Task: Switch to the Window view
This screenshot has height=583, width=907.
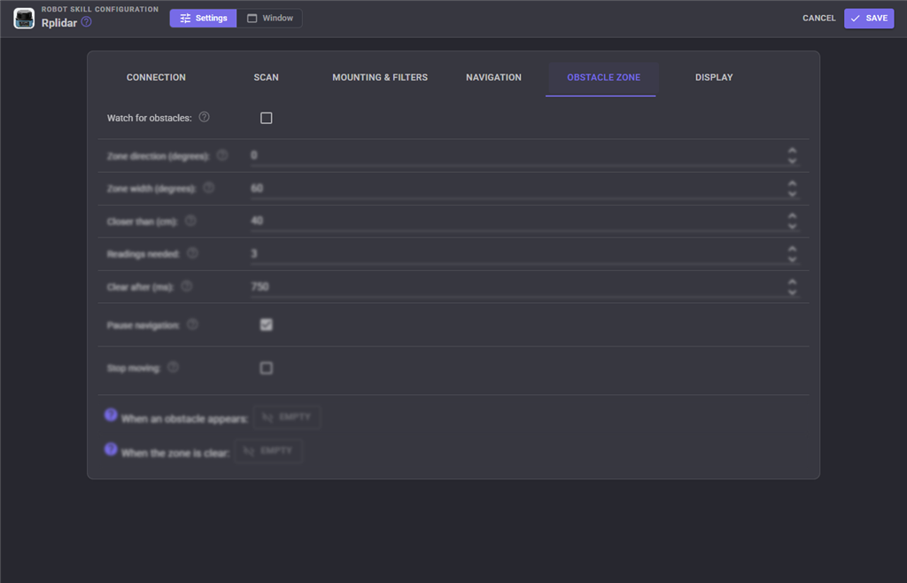Action: tap(269, 19)
